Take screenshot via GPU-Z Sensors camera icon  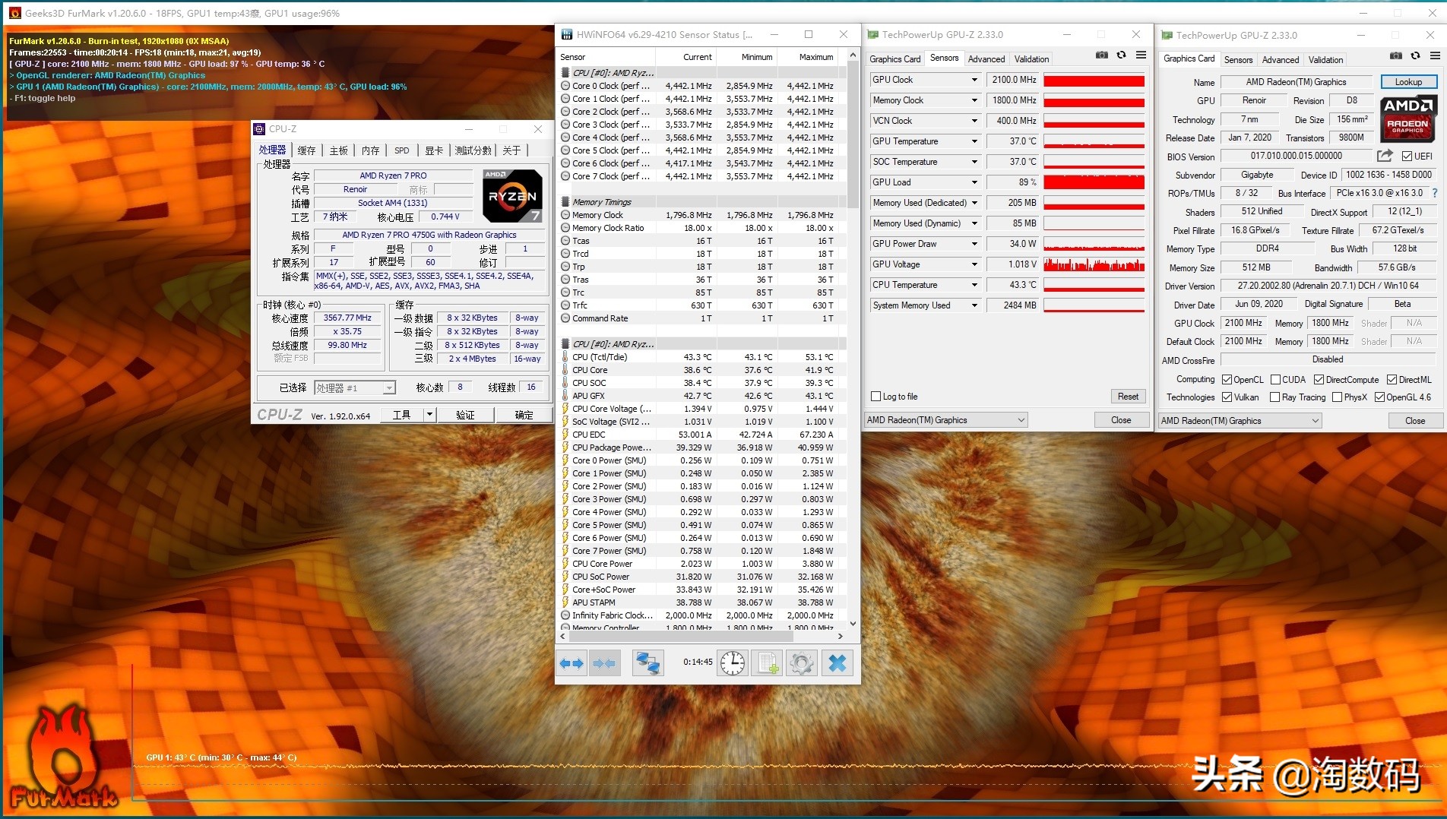click(1101, 55)
